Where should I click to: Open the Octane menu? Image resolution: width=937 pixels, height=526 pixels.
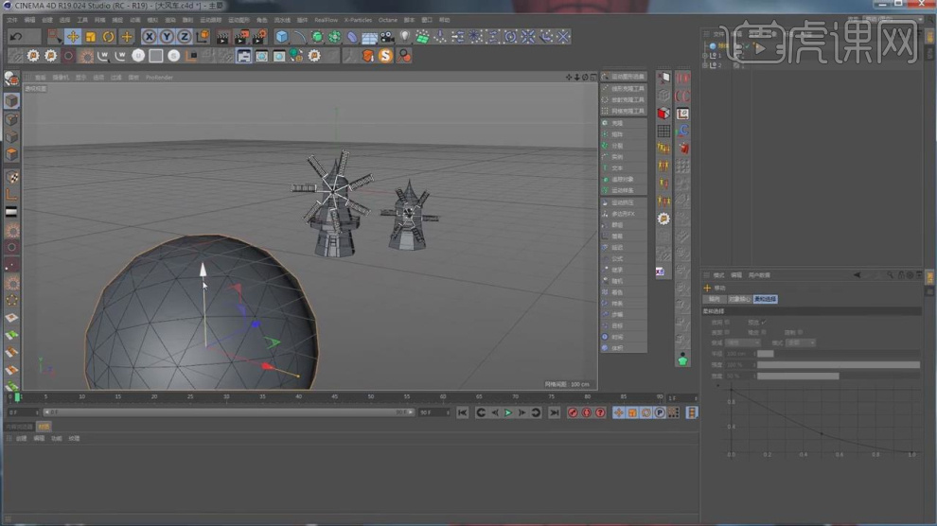tap(387, 19)
